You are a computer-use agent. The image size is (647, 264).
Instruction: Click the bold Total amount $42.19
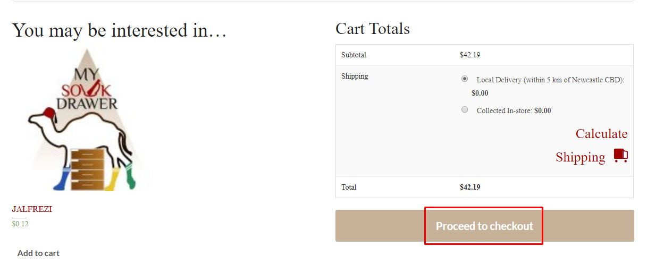click(x=470, y=187)
